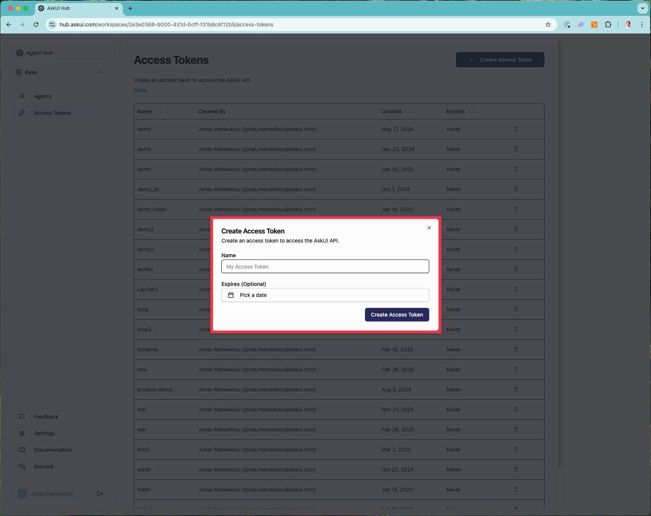The height and width of the screenshot is (516, 651).
Task: Delete the test token created Feb 28, 2025
Action: [x=516, y=429]
